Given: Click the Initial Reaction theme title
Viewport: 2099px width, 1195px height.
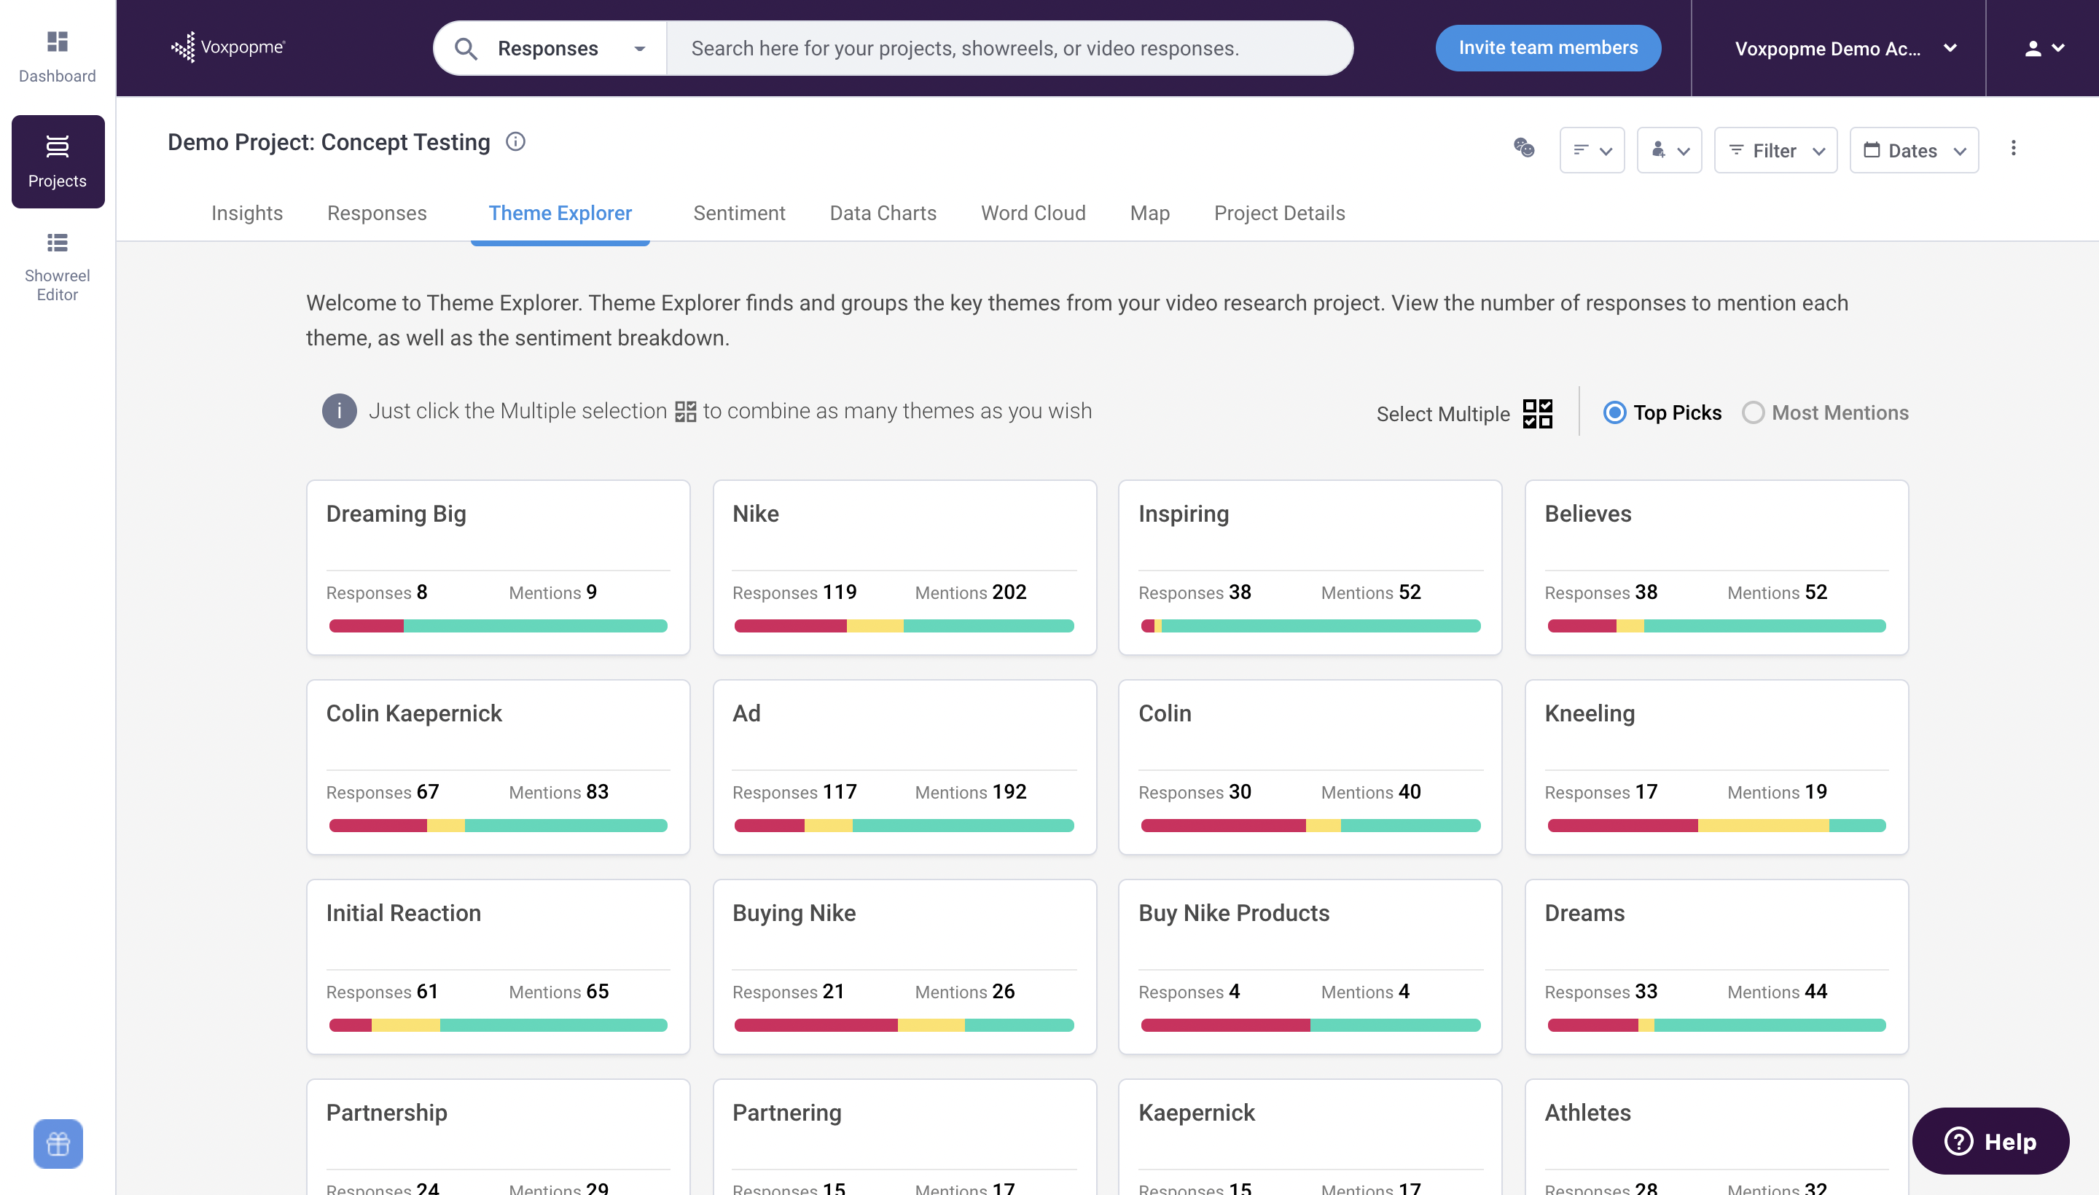Looking at the screenshot, I should click(403, 913).
